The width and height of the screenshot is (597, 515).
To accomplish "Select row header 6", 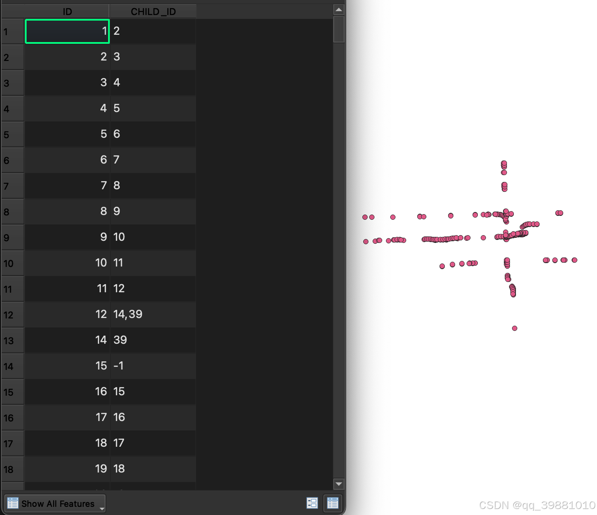I will pyautogui.click(x=13, y=160).
